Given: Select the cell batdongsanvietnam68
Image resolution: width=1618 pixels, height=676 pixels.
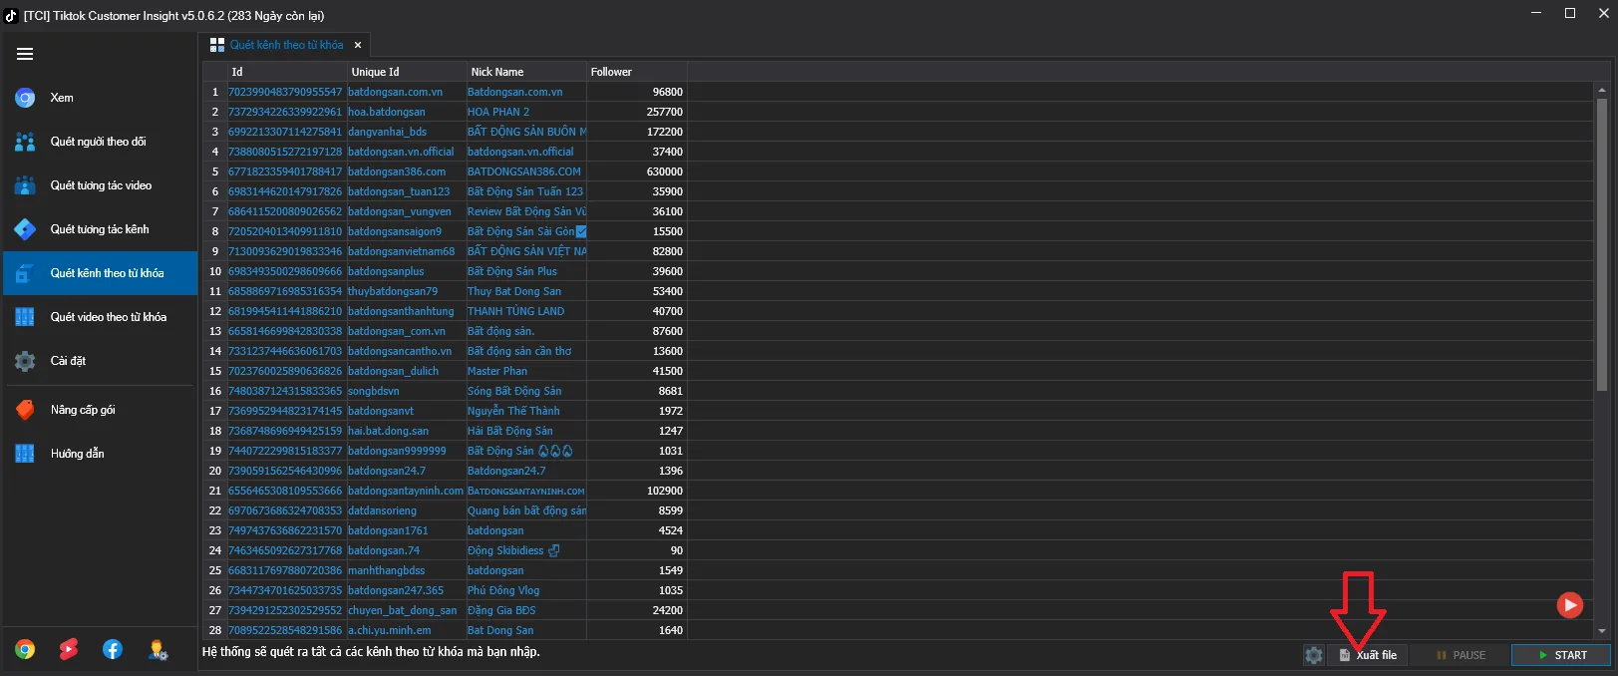Looking at the screenshot, I should tap(407, 251).
